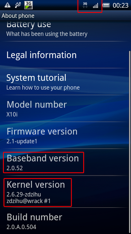Tap the battery level icon
This screenshot has width=131, height=234.
(x=106, y=6)
